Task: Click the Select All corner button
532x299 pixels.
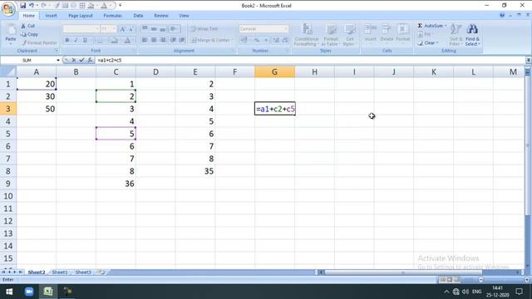Action: (7, 72)
